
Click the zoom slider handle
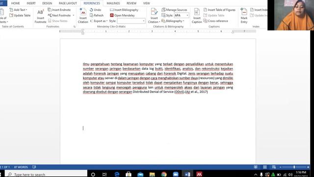click(x=294, y=167)
